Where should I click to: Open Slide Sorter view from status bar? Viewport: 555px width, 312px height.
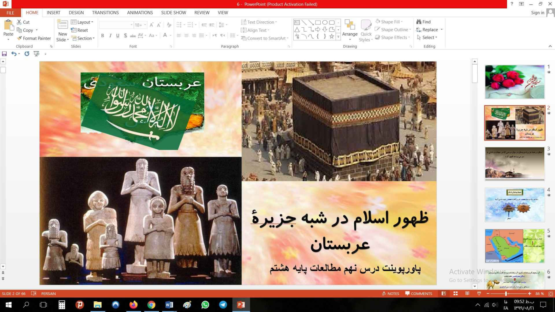point(455,294)
